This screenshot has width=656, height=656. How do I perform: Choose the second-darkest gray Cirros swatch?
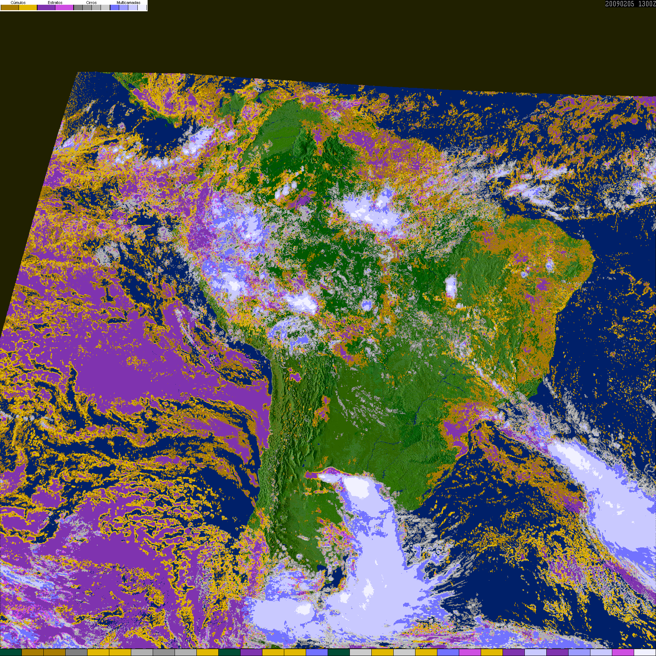pos(87,7)
